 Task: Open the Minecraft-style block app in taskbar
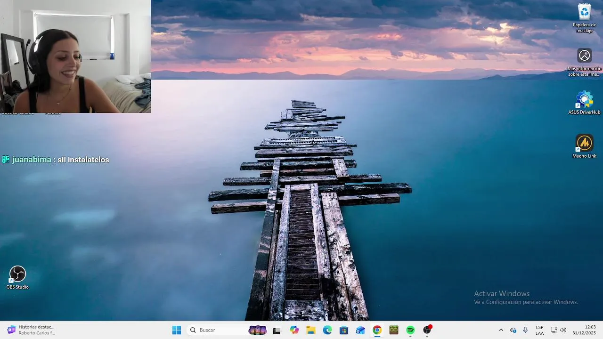(x=394, y=330)
